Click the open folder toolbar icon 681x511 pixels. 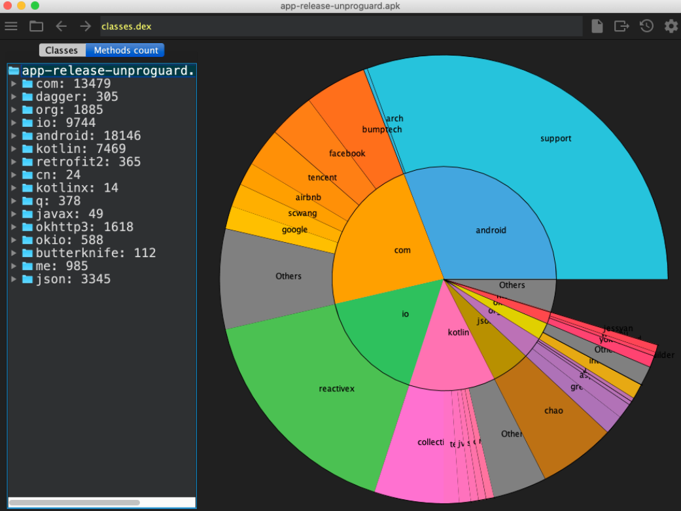[36, 27]
